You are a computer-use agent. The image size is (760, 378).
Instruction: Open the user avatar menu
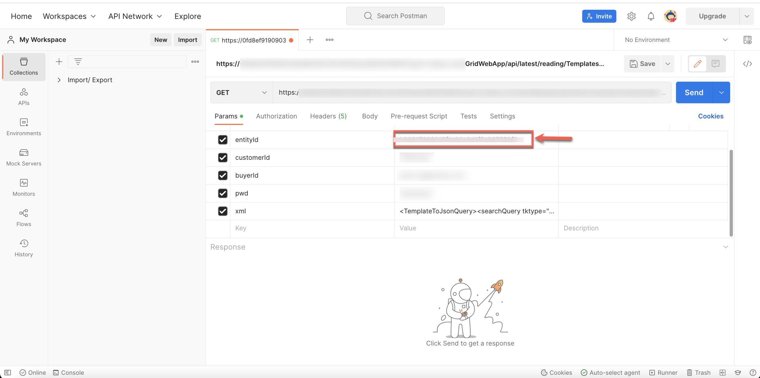point(671,16)
